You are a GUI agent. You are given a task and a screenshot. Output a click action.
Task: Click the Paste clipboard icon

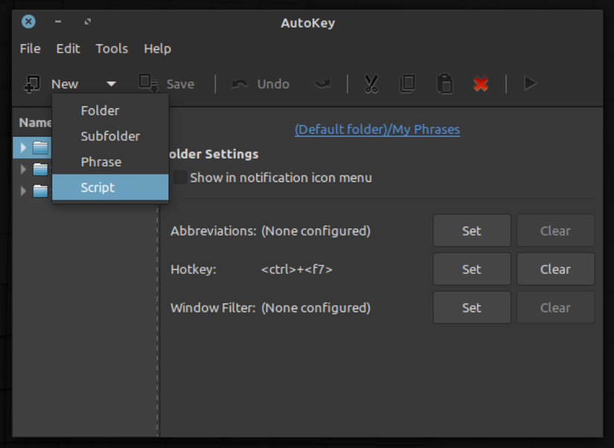pos(444,83)
